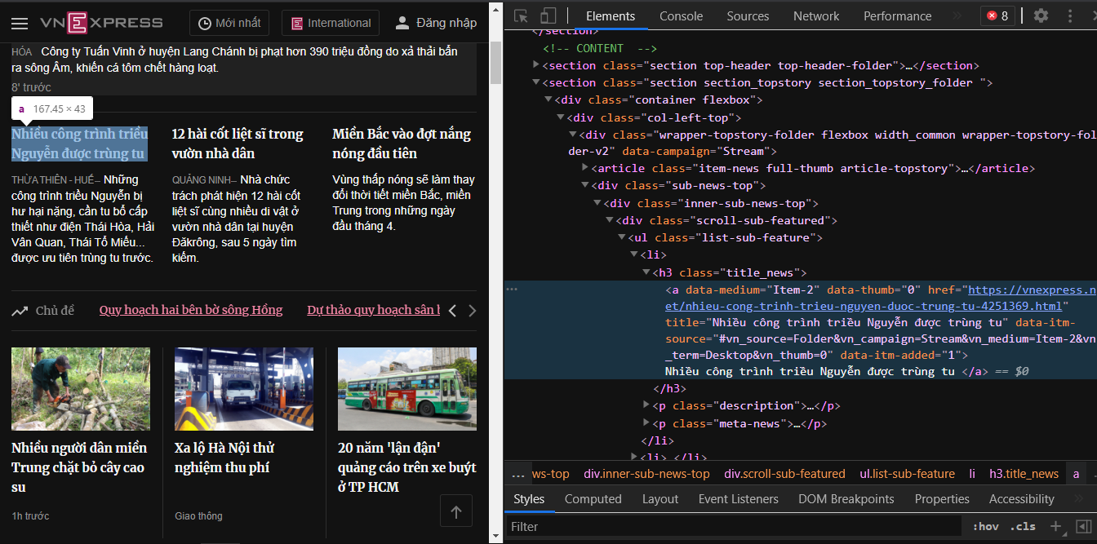Switch to the Console tab
This screenshot has width=1097, height=544.
[681, 15]
